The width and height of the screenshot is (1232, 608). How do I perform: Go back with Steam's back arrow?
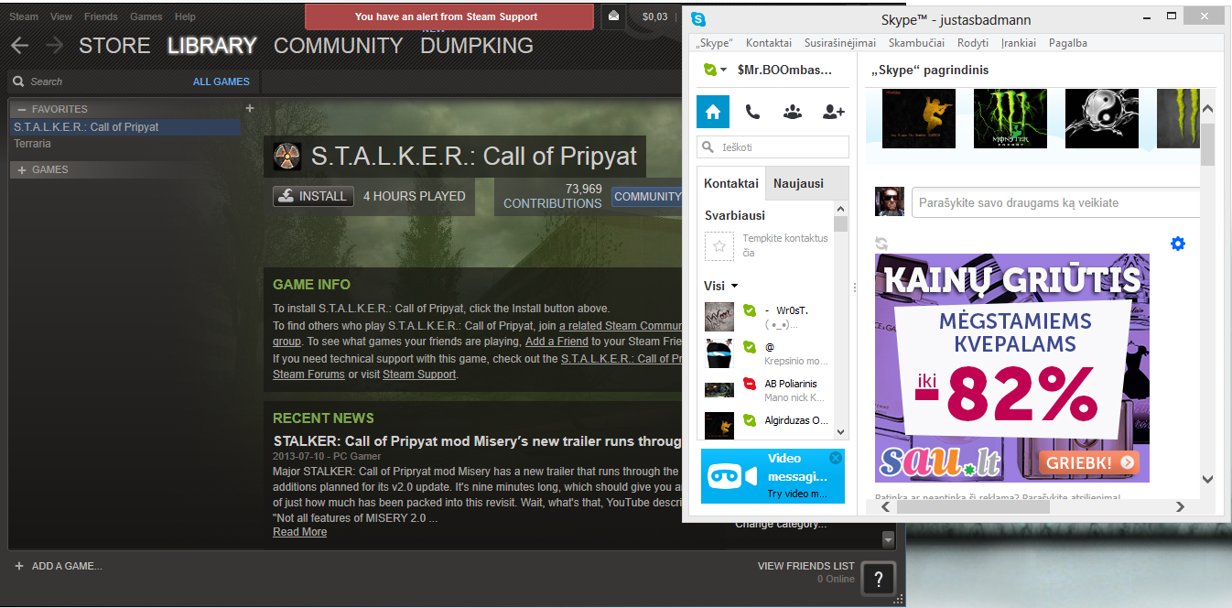pyautogui.click(x=19, y=45)
